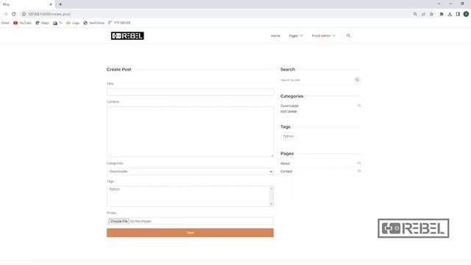Click the REBEL site logo in header
Screen dimensions: 471x265
pos(127,36)
